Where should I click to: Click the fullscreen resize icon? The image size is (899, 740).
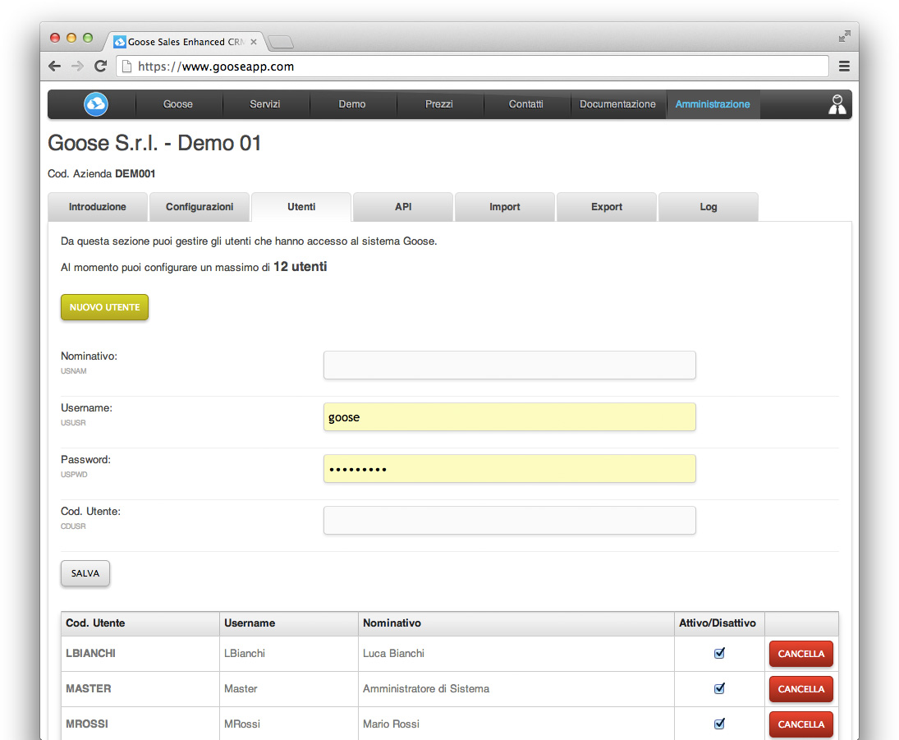coord(844,37)
